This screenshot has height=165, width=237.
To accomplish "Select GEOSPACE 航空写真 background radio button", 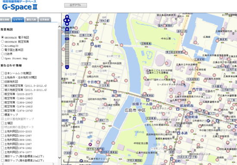I will (x=3, y=41).
